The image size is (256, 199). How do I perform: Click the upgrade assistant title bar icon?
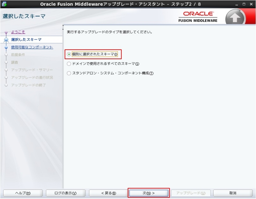click(x=4, y=4)
